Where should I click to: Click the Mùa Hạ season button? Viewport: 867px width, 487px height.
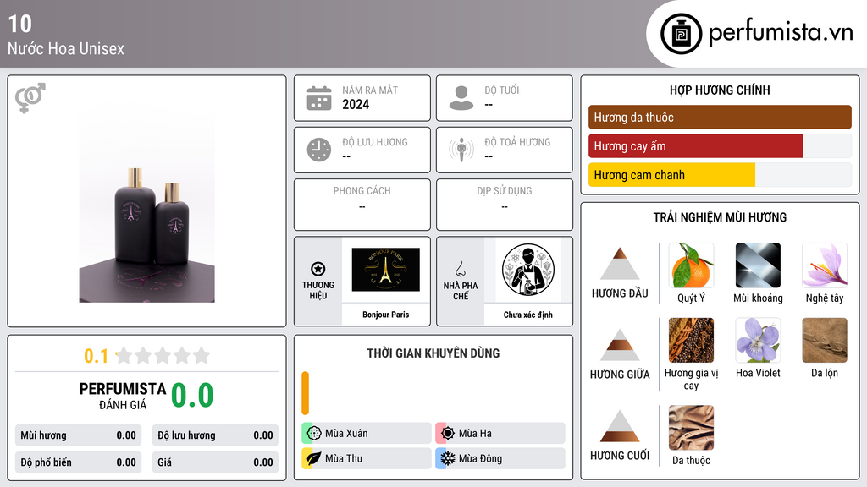pyautogui.click(x=500, y=434)
